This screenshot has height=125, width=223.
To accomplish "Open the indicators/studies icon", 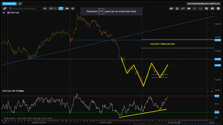I will click(x=177, y=9).
